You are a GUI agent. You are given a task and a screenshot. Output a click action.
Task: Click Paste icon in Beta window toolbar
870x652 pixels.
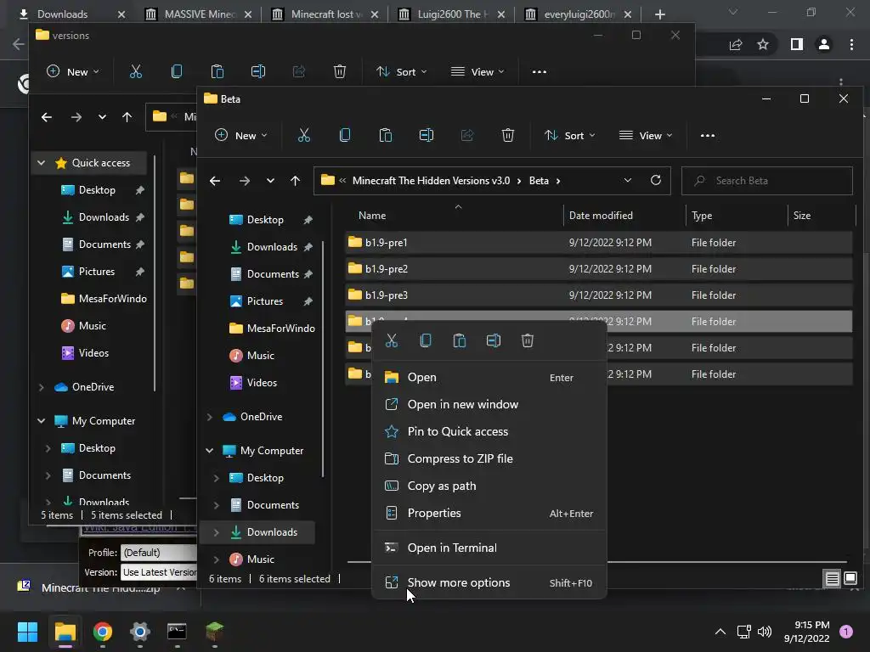point(386,135)
